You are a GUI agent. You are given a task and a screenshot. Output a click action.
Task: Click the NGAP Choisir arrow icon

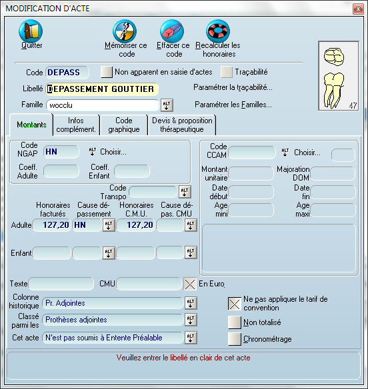tap(93, 152)
